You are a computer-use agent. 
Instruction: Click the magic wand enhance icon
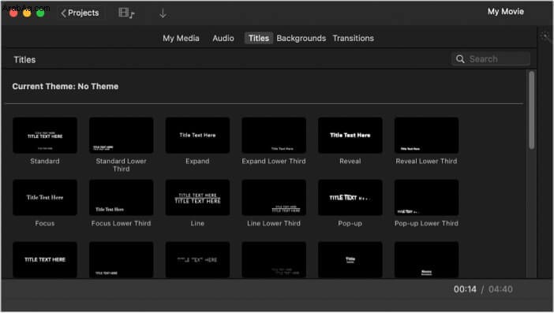click(x=545, y=36)
